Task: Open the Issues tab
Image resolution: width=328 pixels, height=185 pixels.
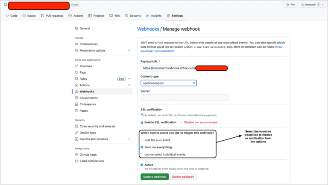Action: (29, 16)
